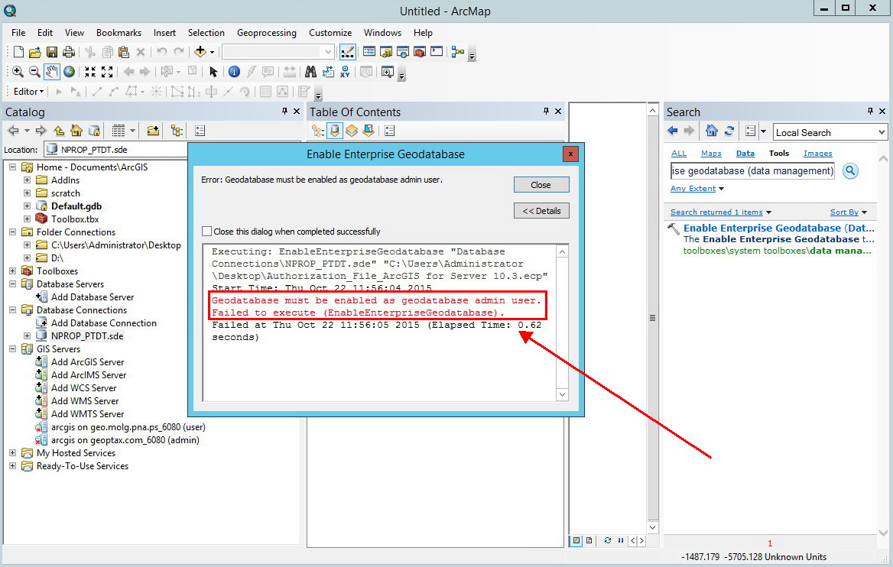This screenshot has width=893, height=567.
Task: List layers By Visibility
Action: tap(352, 131)
